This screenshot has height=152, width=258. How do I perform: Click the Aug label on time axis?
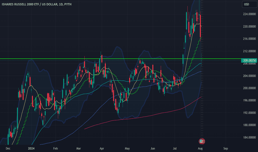click(200, 148)
